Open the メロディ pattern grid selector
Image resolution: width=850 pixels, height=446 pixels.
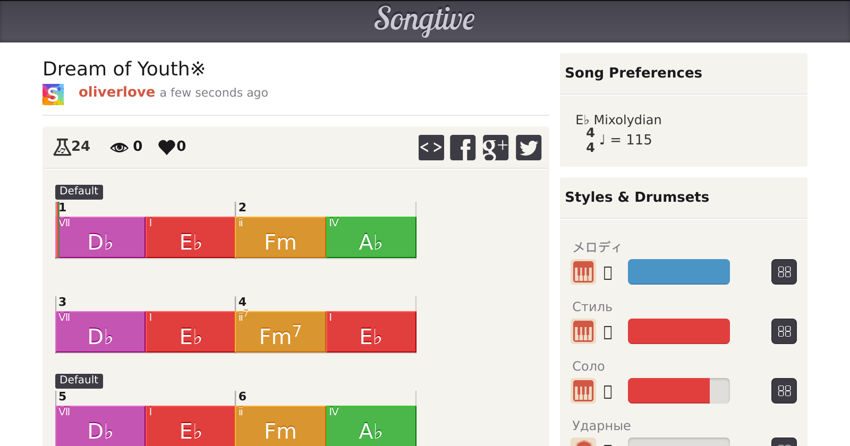pyautogui.click(x=784, y=272)
